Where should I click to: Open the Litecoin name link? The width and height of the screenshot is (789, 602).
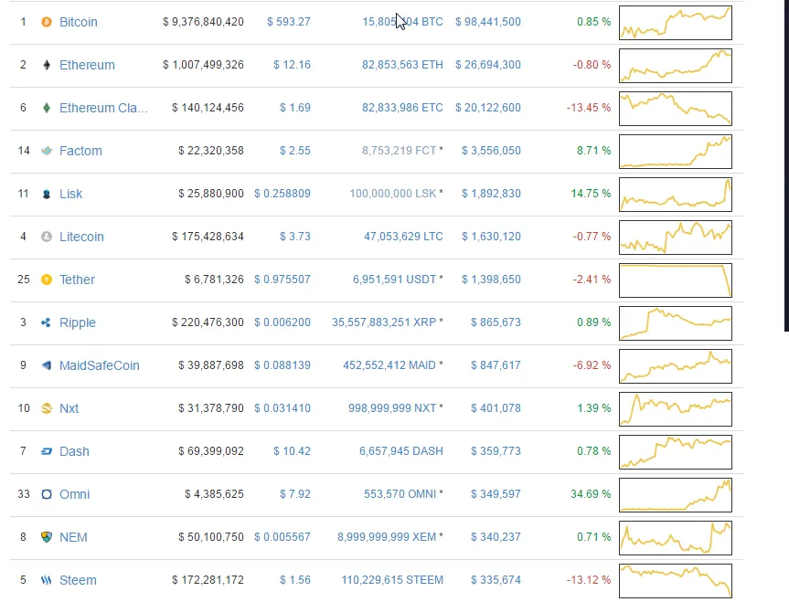click(x=81, y=237)
